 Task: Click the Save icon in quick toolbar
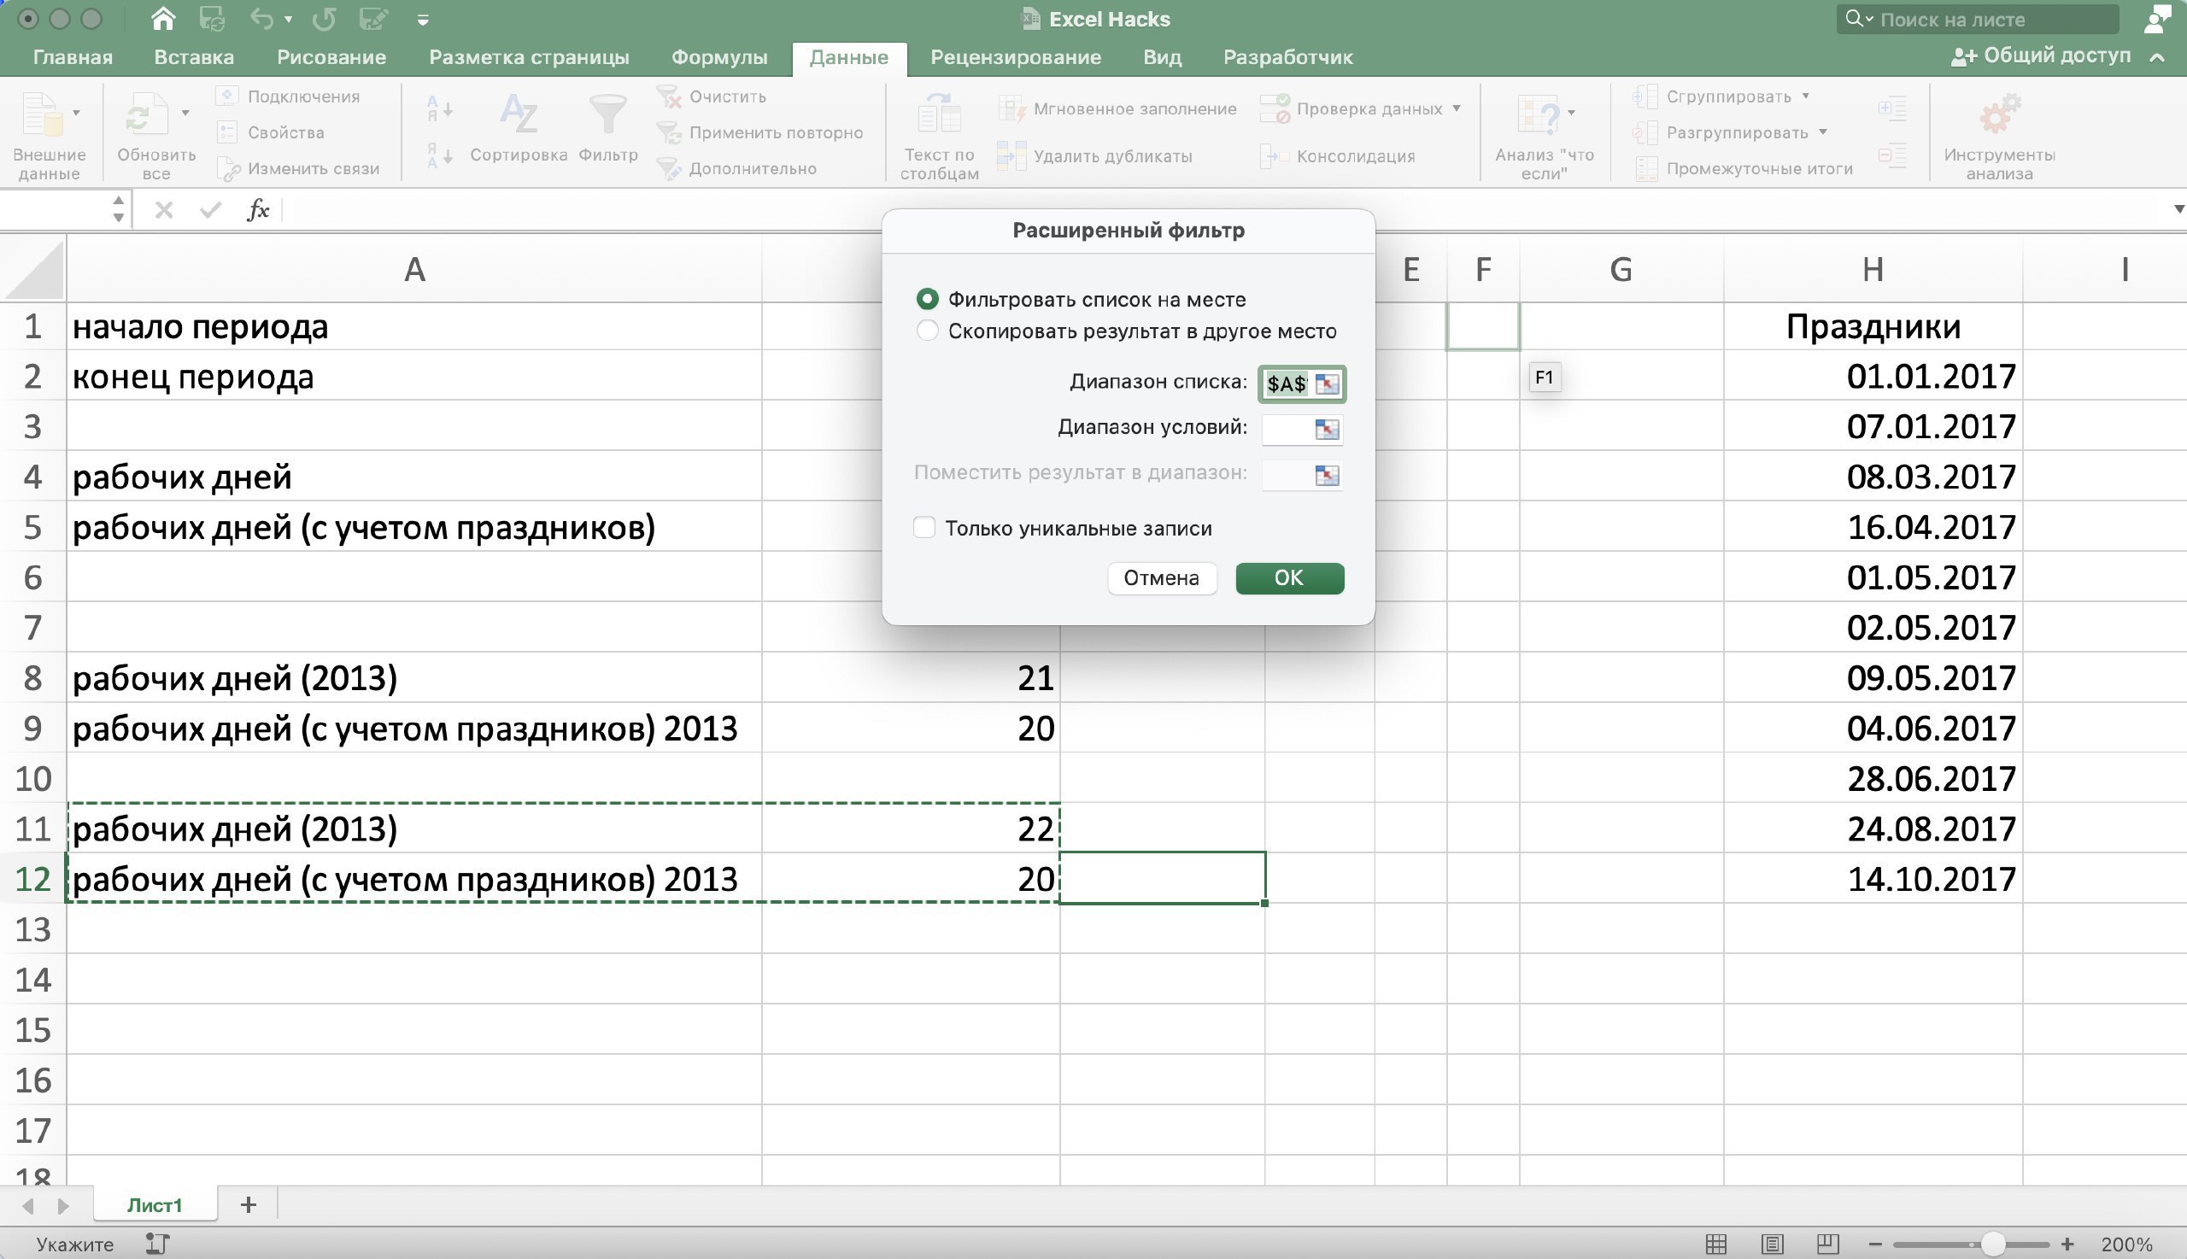[x=212, y=18]
